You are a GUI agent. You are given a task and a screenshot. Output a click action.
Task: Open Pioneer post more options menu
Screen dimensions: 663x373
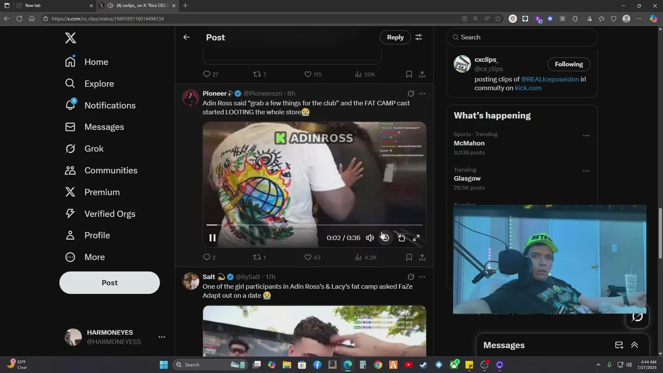click(x=422, y=94)
